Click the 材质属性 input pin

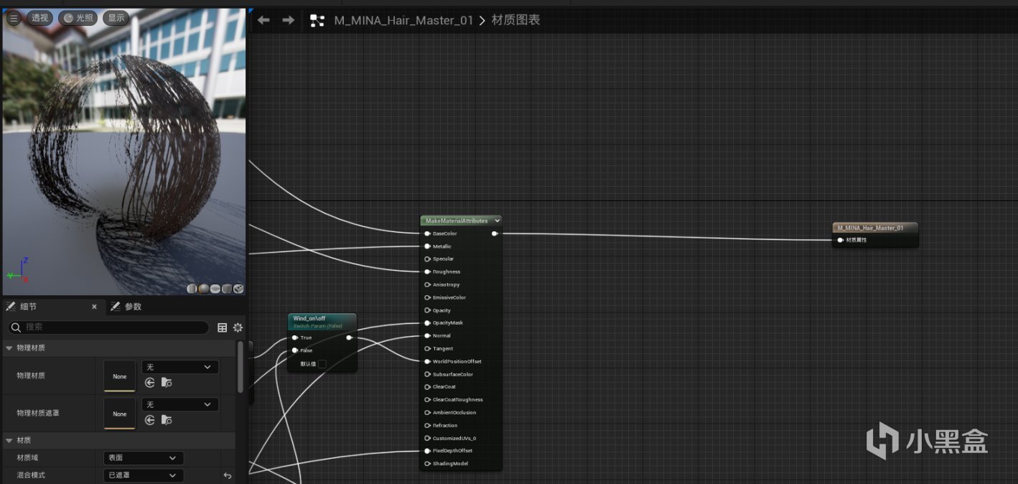click(x=840, y=240)
